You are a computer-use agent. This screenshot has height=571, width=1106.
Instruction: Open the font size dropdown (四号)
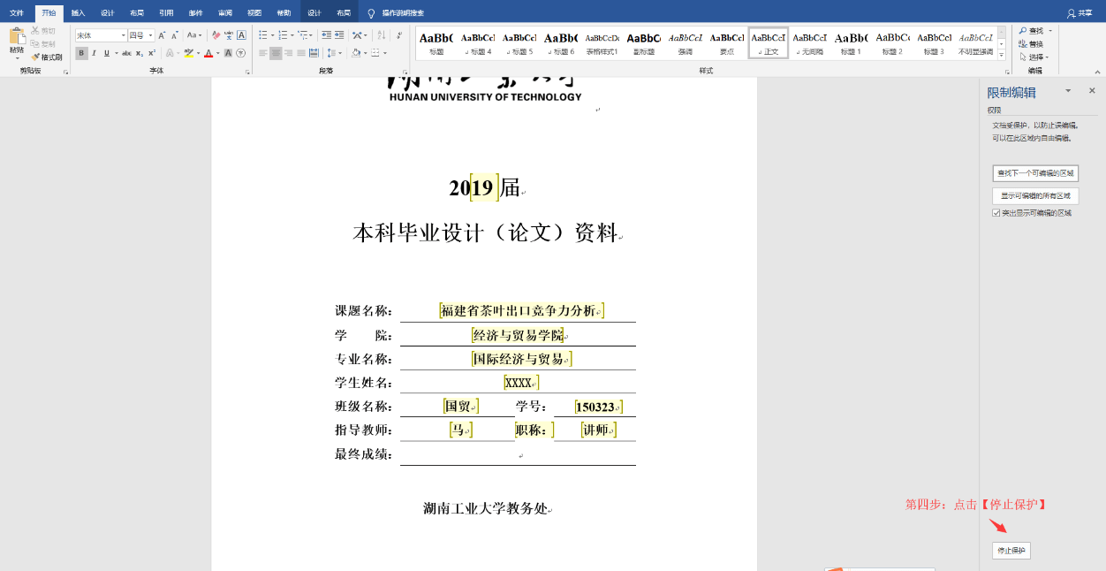[x=151, y=35]
